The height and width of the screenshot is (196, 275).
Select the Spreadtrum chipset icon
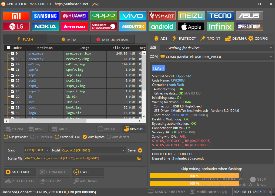click(249, 26)
